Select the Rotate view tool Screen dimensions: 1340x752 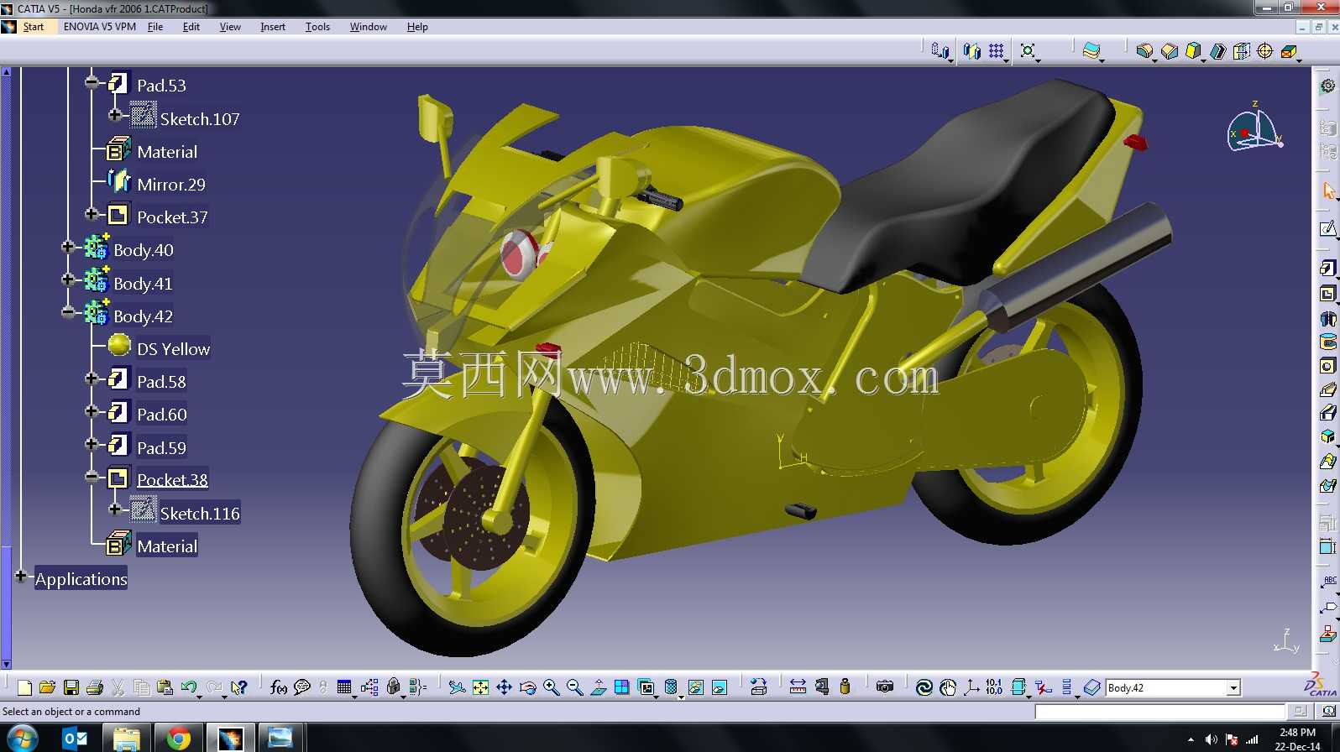[x=527, y=687]
